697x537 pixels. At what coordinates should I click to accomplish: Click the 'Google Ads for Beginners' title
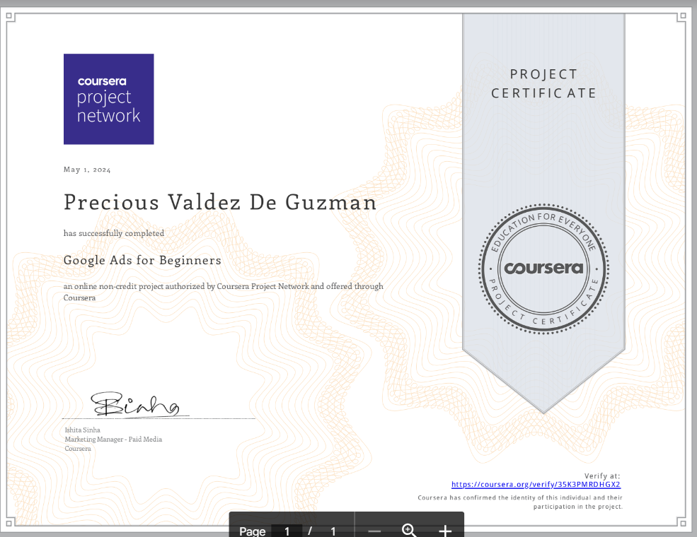(142, 260)
